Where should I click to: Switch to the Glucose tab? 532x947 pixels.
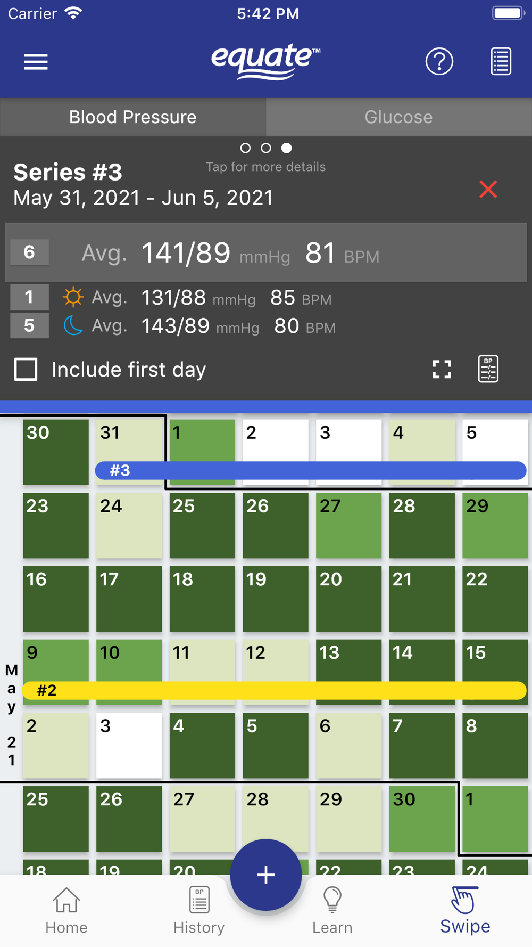(x=398, y=117)
